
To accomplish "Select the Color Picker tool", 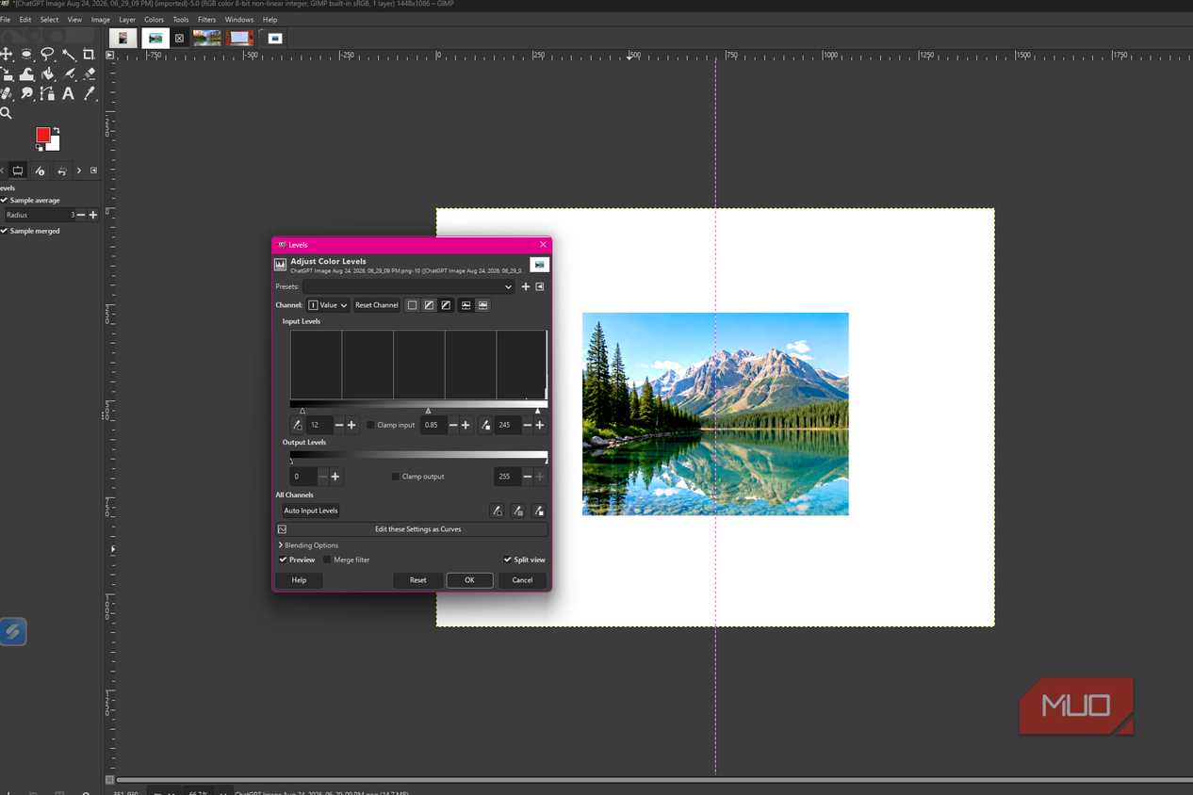I will [90, 93].
